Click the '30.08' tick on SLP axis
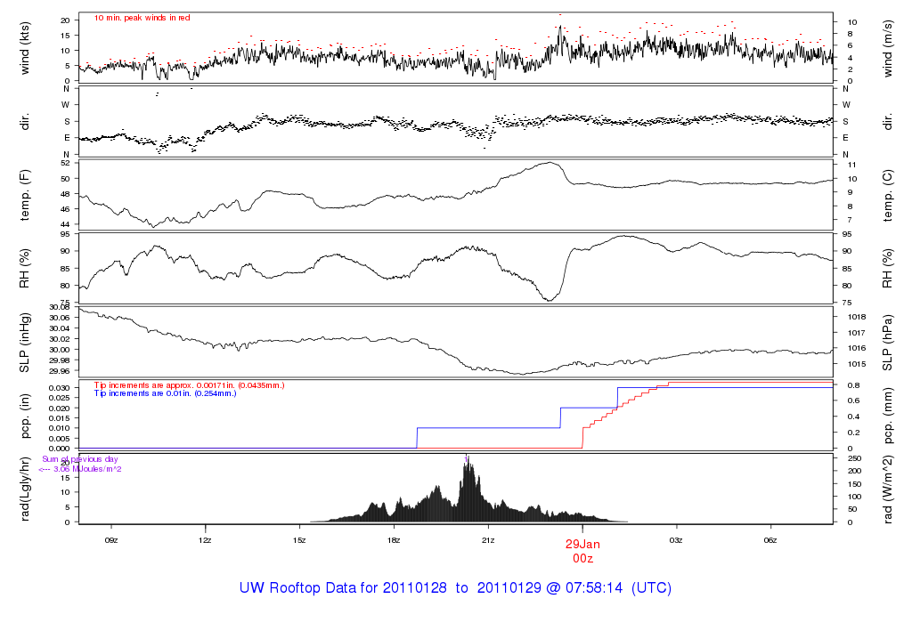 click(x=60, y=307)
